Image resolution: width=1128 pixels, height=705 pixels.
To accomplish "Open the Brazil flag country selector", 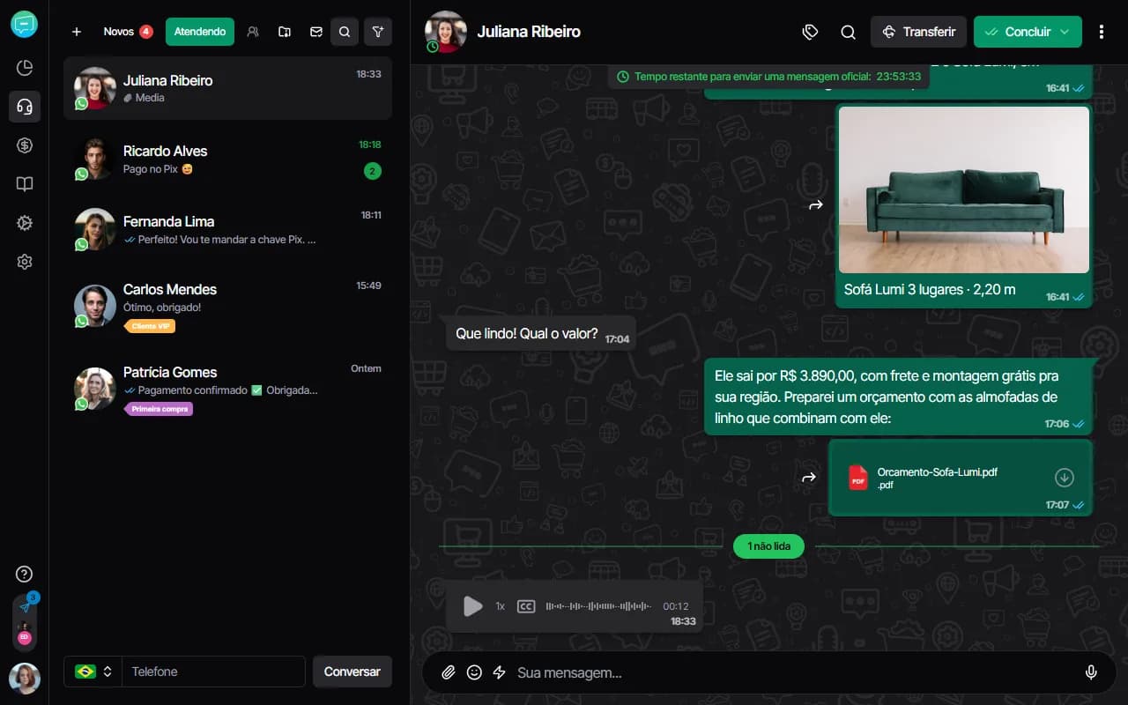I will point(93,672).
